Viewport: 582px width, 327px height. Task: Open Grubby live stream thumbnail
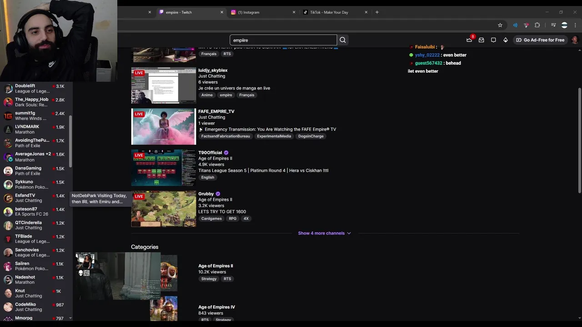[x=164, y=209]
